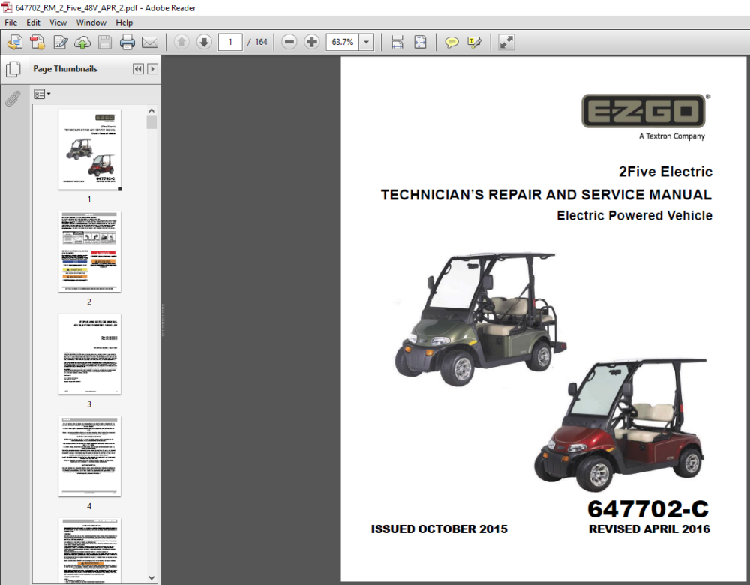The width and height of the screenshot is (750, 585).
Task: Click the fit width scrolling icon
Action: (x=397, y=42)
